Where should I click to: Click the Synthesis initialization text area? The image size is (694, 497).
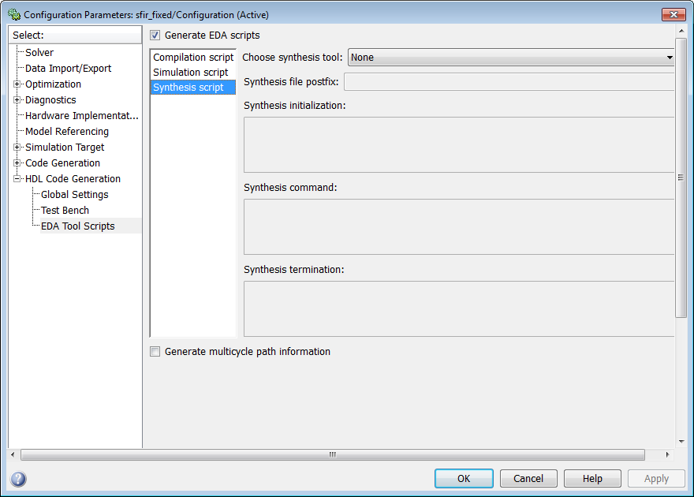[459, 144]
